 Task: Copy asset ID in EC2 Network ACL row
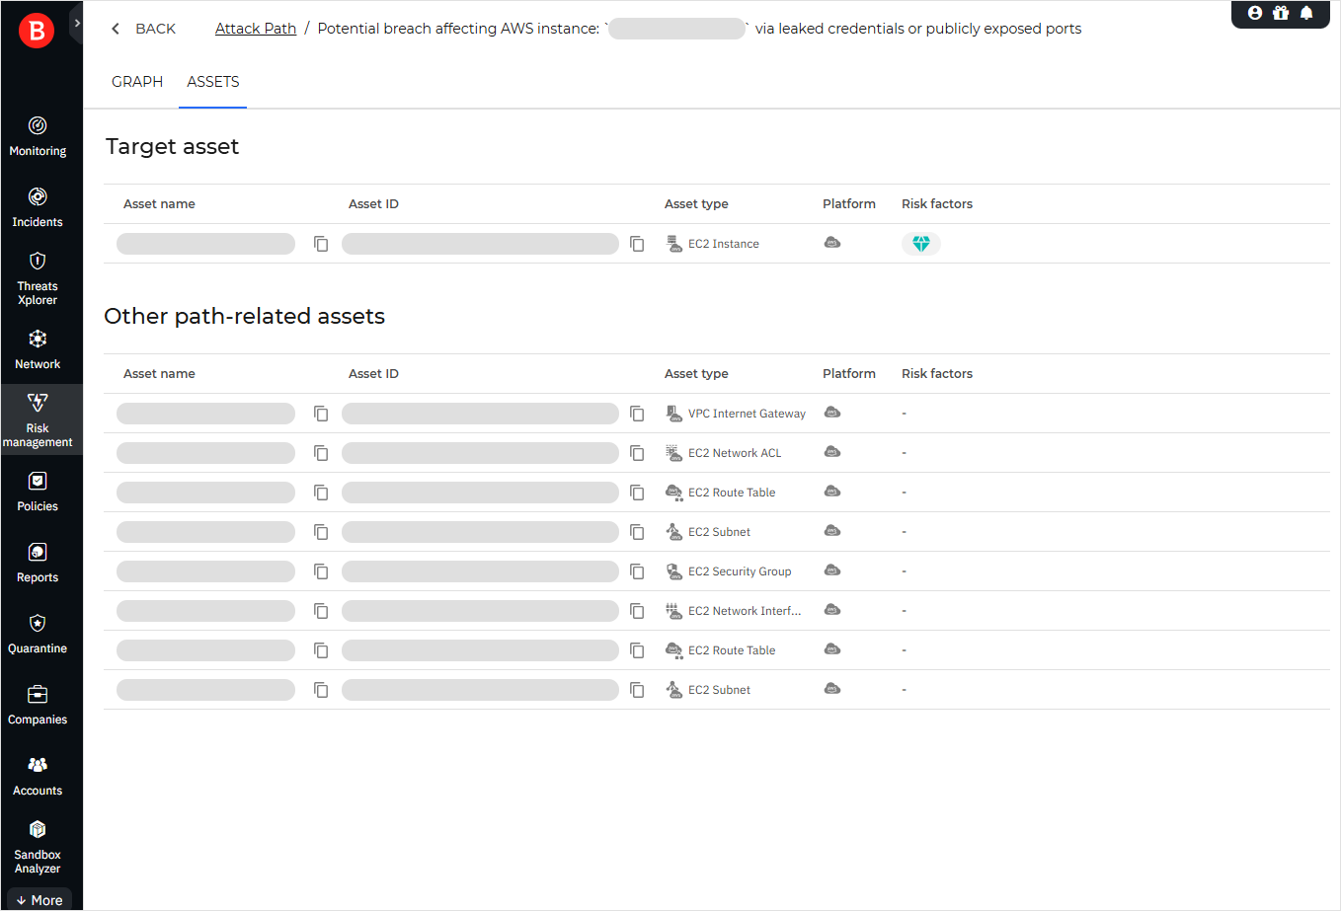coord(637,453)
